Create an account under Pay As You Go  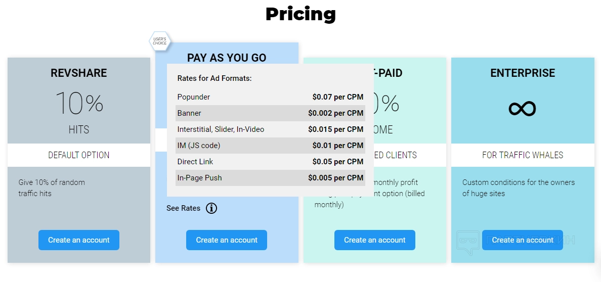pos(227,240)
